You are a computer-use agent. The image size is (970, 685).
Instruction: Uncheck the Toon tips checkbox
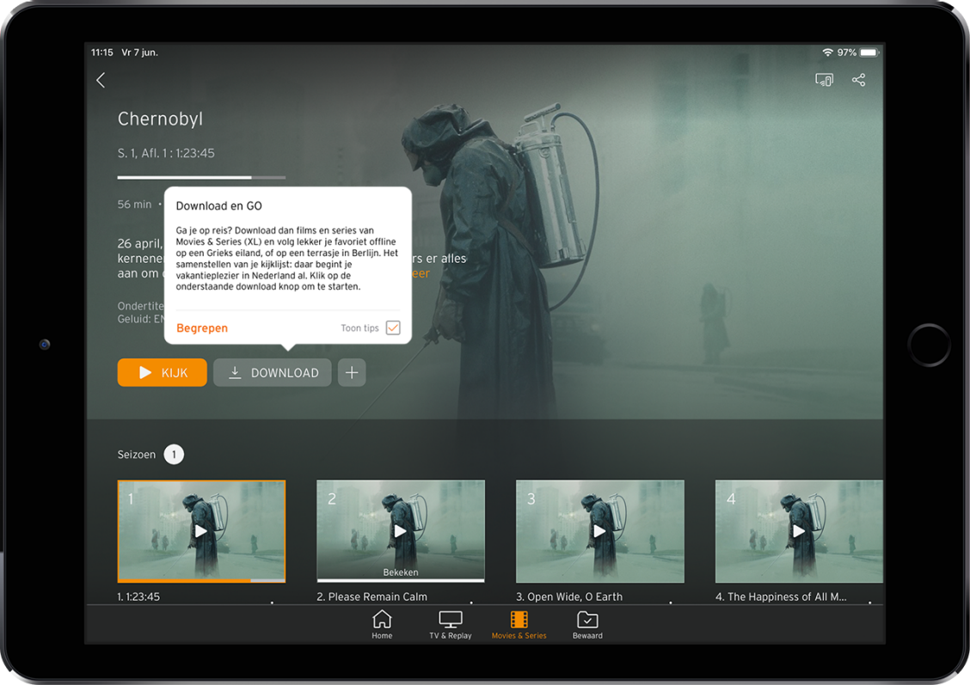pos(393,327)
